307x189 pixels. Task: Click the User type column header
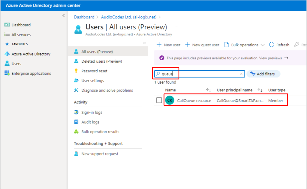tap(277, 90)
